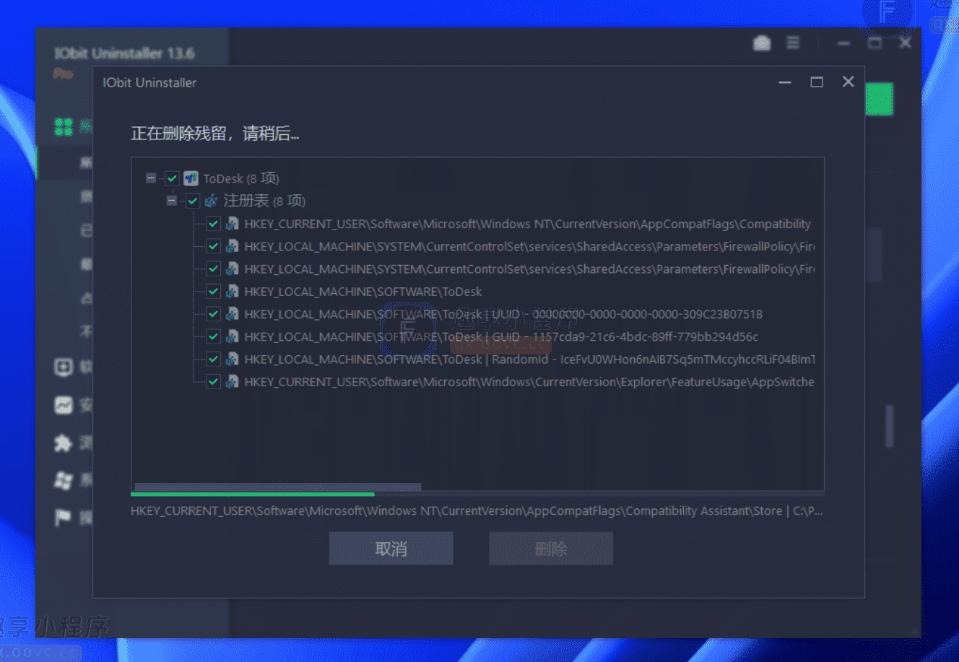
Task: Select the 注册表 (8 项) tree label
Action: 264,201
